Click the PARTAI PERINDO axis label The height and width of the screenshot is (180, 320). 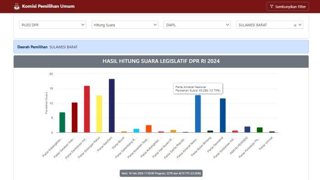click(x=239, y=146)
